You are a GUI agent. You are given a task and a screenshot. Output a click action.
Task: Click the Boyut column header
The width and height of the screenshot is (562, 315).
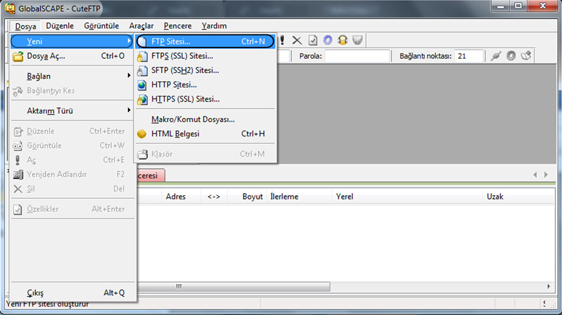[x=247, y=196]
